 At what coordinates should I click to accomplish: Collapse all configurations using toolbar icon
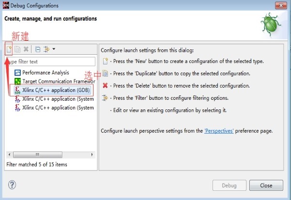38,49
